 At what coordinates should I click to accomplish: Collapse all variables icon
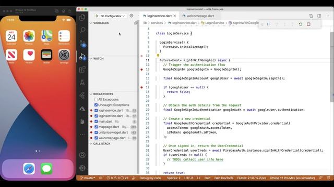pos(136,23)
